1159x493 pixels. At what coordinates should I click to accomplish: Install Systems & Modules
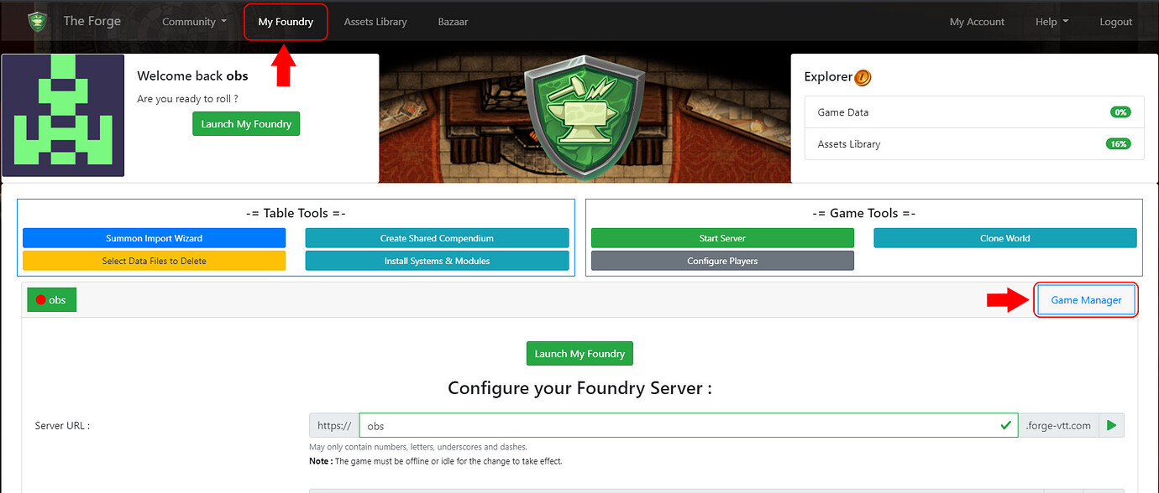point(437,260)
